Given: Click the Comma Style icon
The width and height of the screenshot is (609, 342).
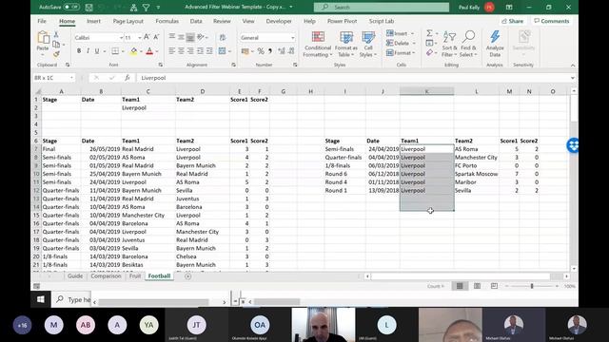Looking at the screenshot, I should point(270,50).
